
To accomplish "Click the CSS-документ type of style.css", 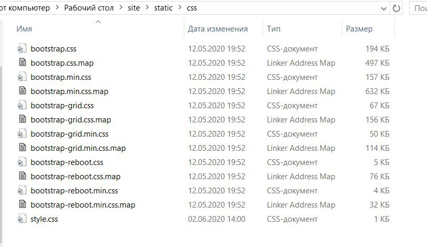I will point(292,219).
